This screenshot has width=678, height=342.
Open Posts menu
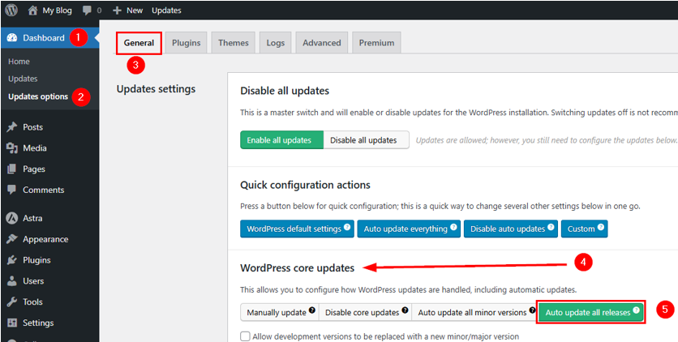(x=49, y=127)
